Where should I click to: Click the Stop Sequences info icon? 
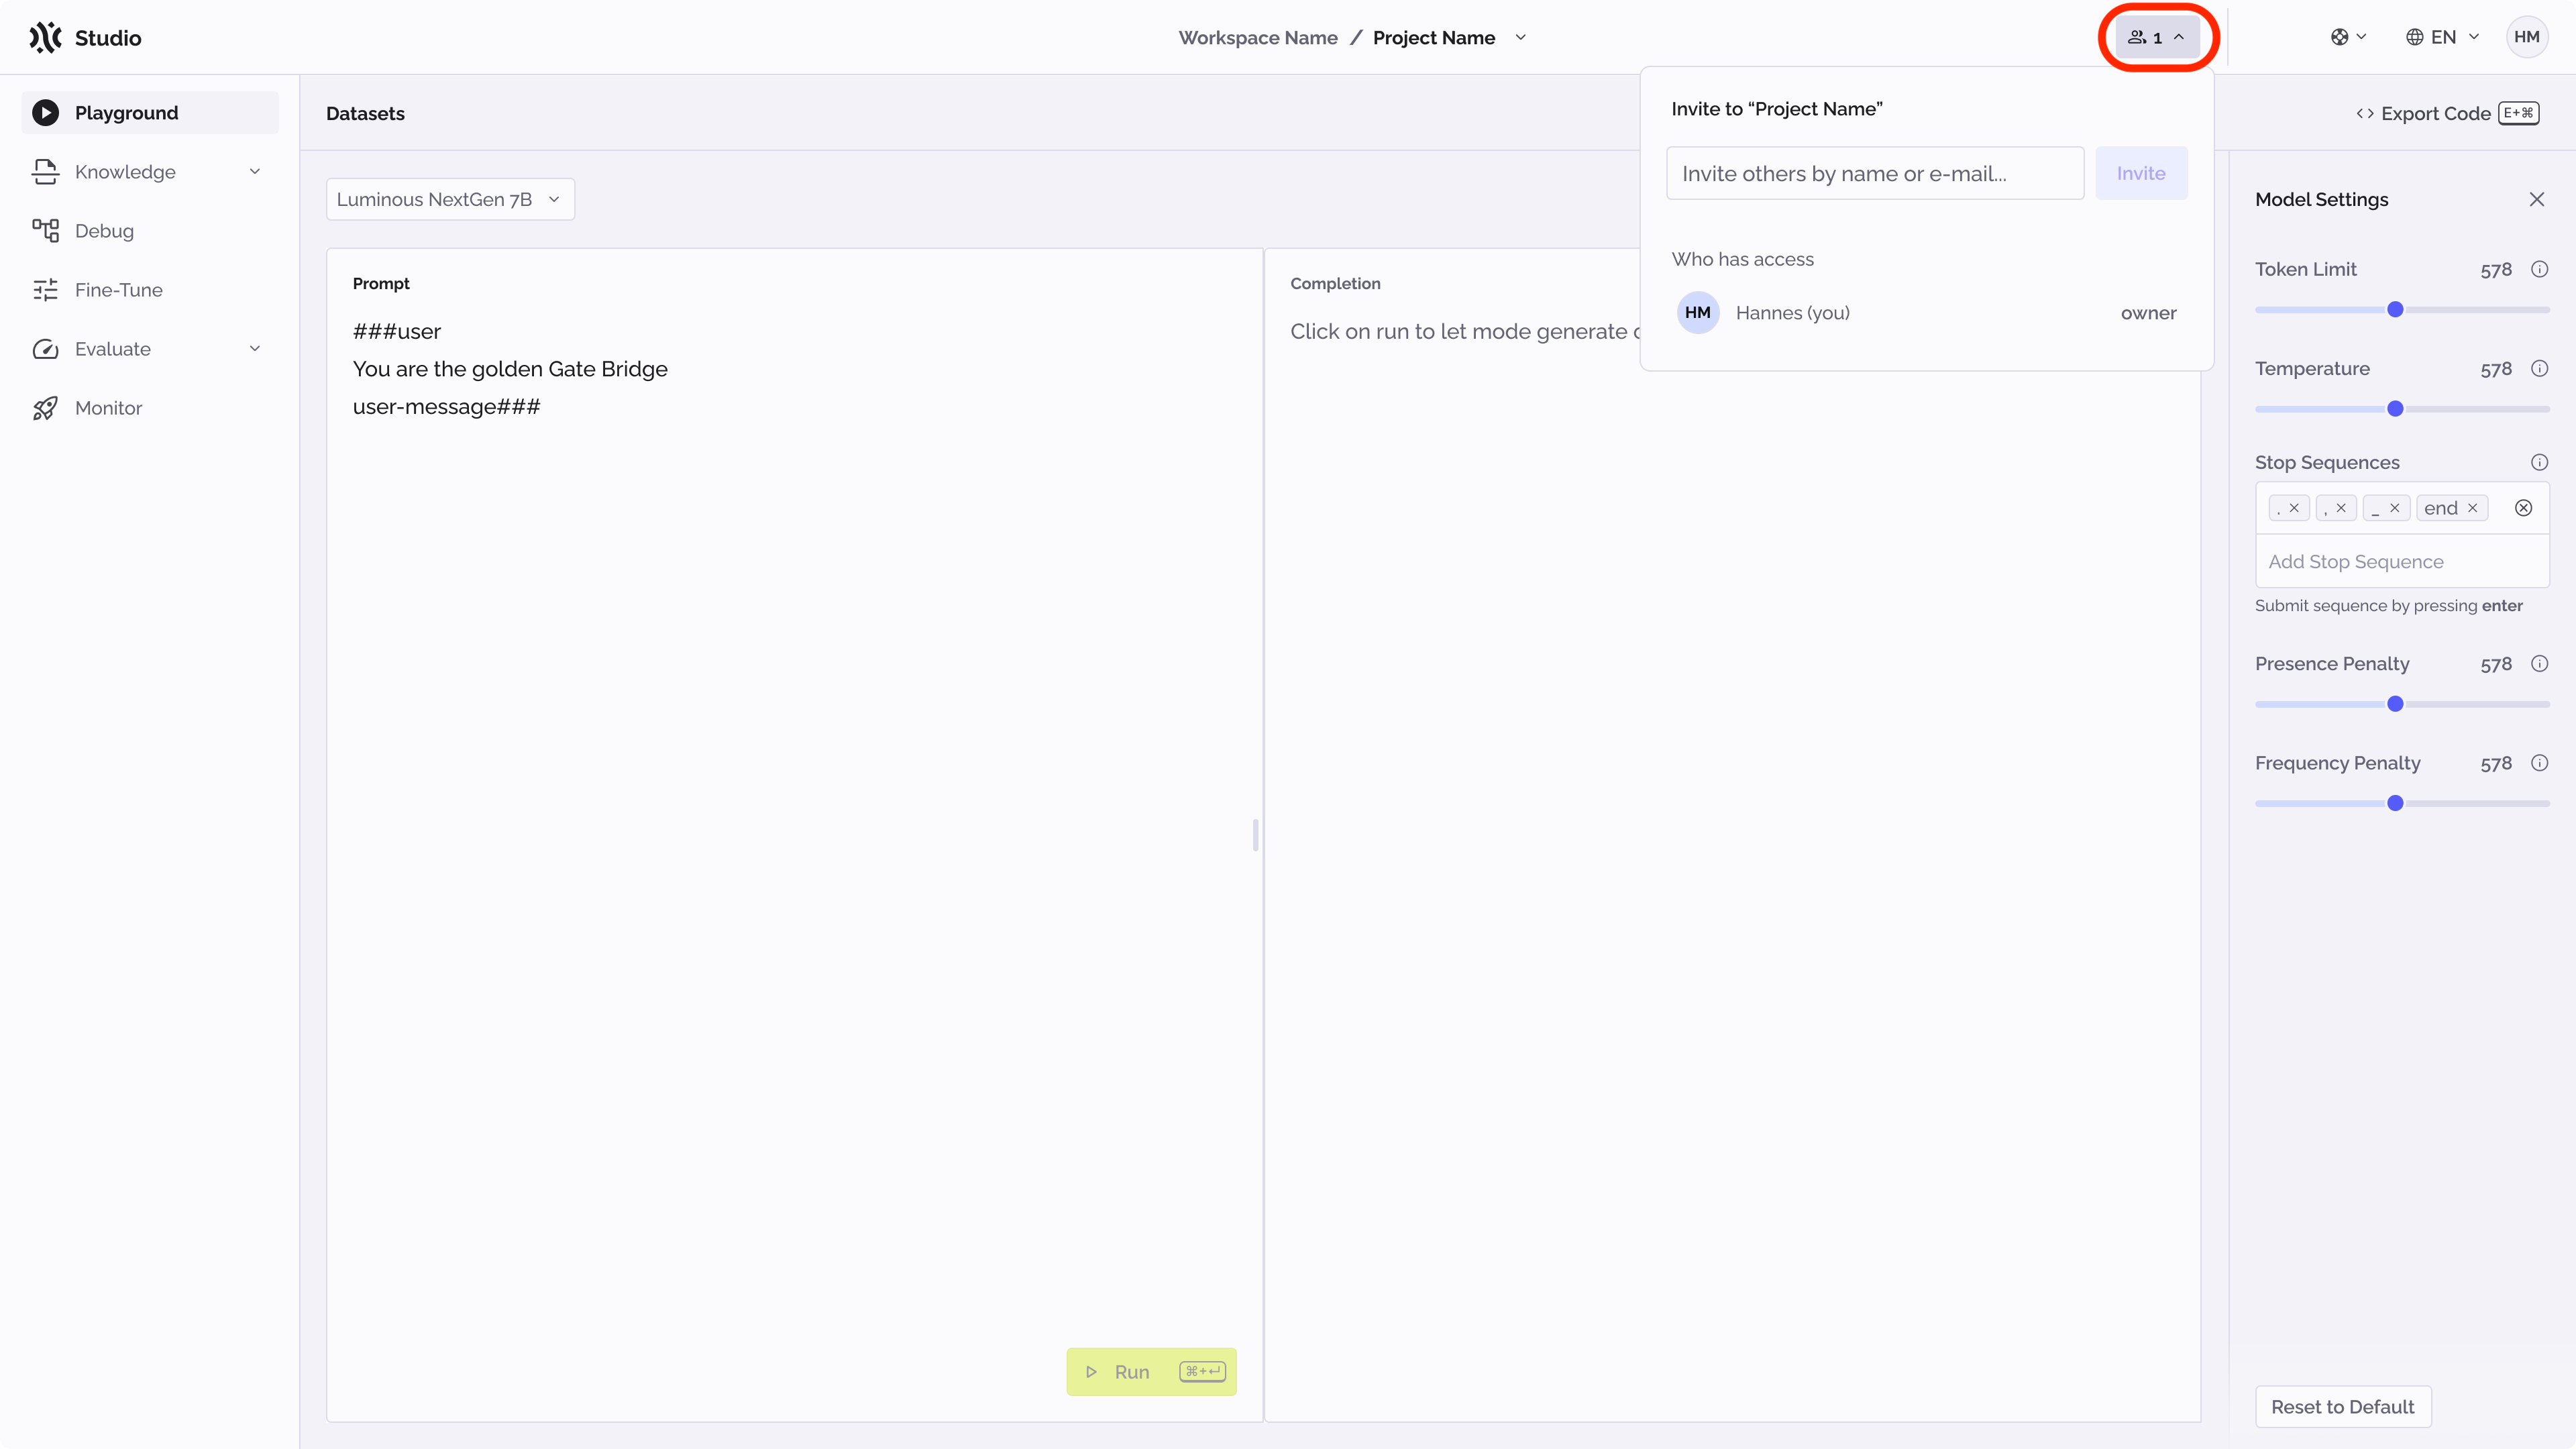tap(2541, 462)
